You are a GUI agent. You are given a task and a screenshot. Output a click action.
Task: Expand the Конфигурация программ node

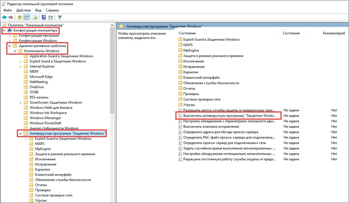point(9,36)
